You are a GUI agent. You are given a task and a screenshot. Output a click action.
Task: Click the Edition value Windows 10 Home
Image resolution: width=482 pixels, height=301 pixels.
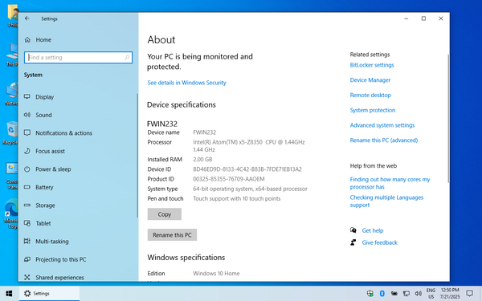(x=216, y=274)
